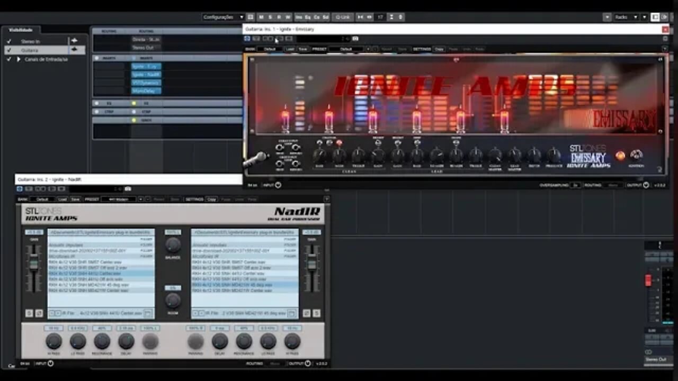
Task: Open the left IR folder browse icon
Action: pyautogui.click(x=148, y=313)
